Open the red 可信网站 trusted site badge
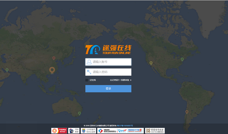 [59, 131]
